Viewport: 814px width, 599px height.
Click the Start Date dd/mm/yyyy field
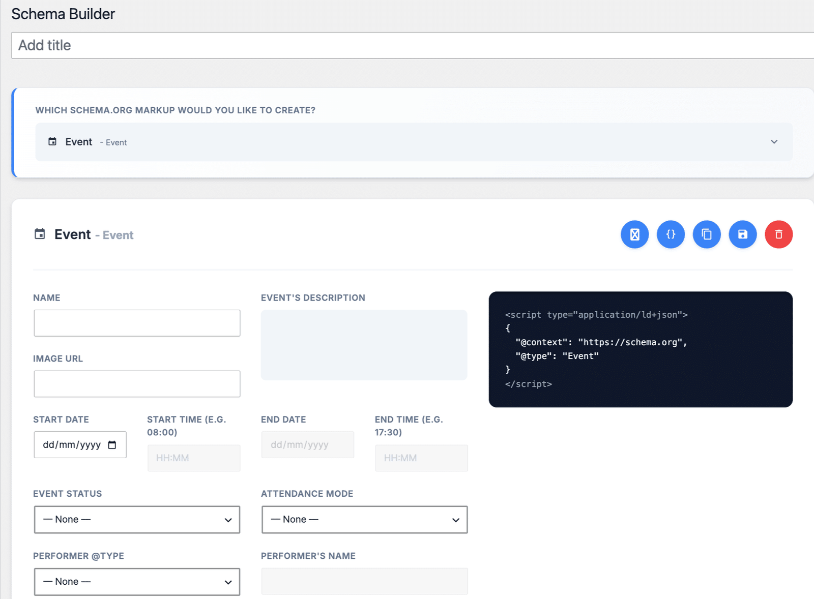[80, 445]
